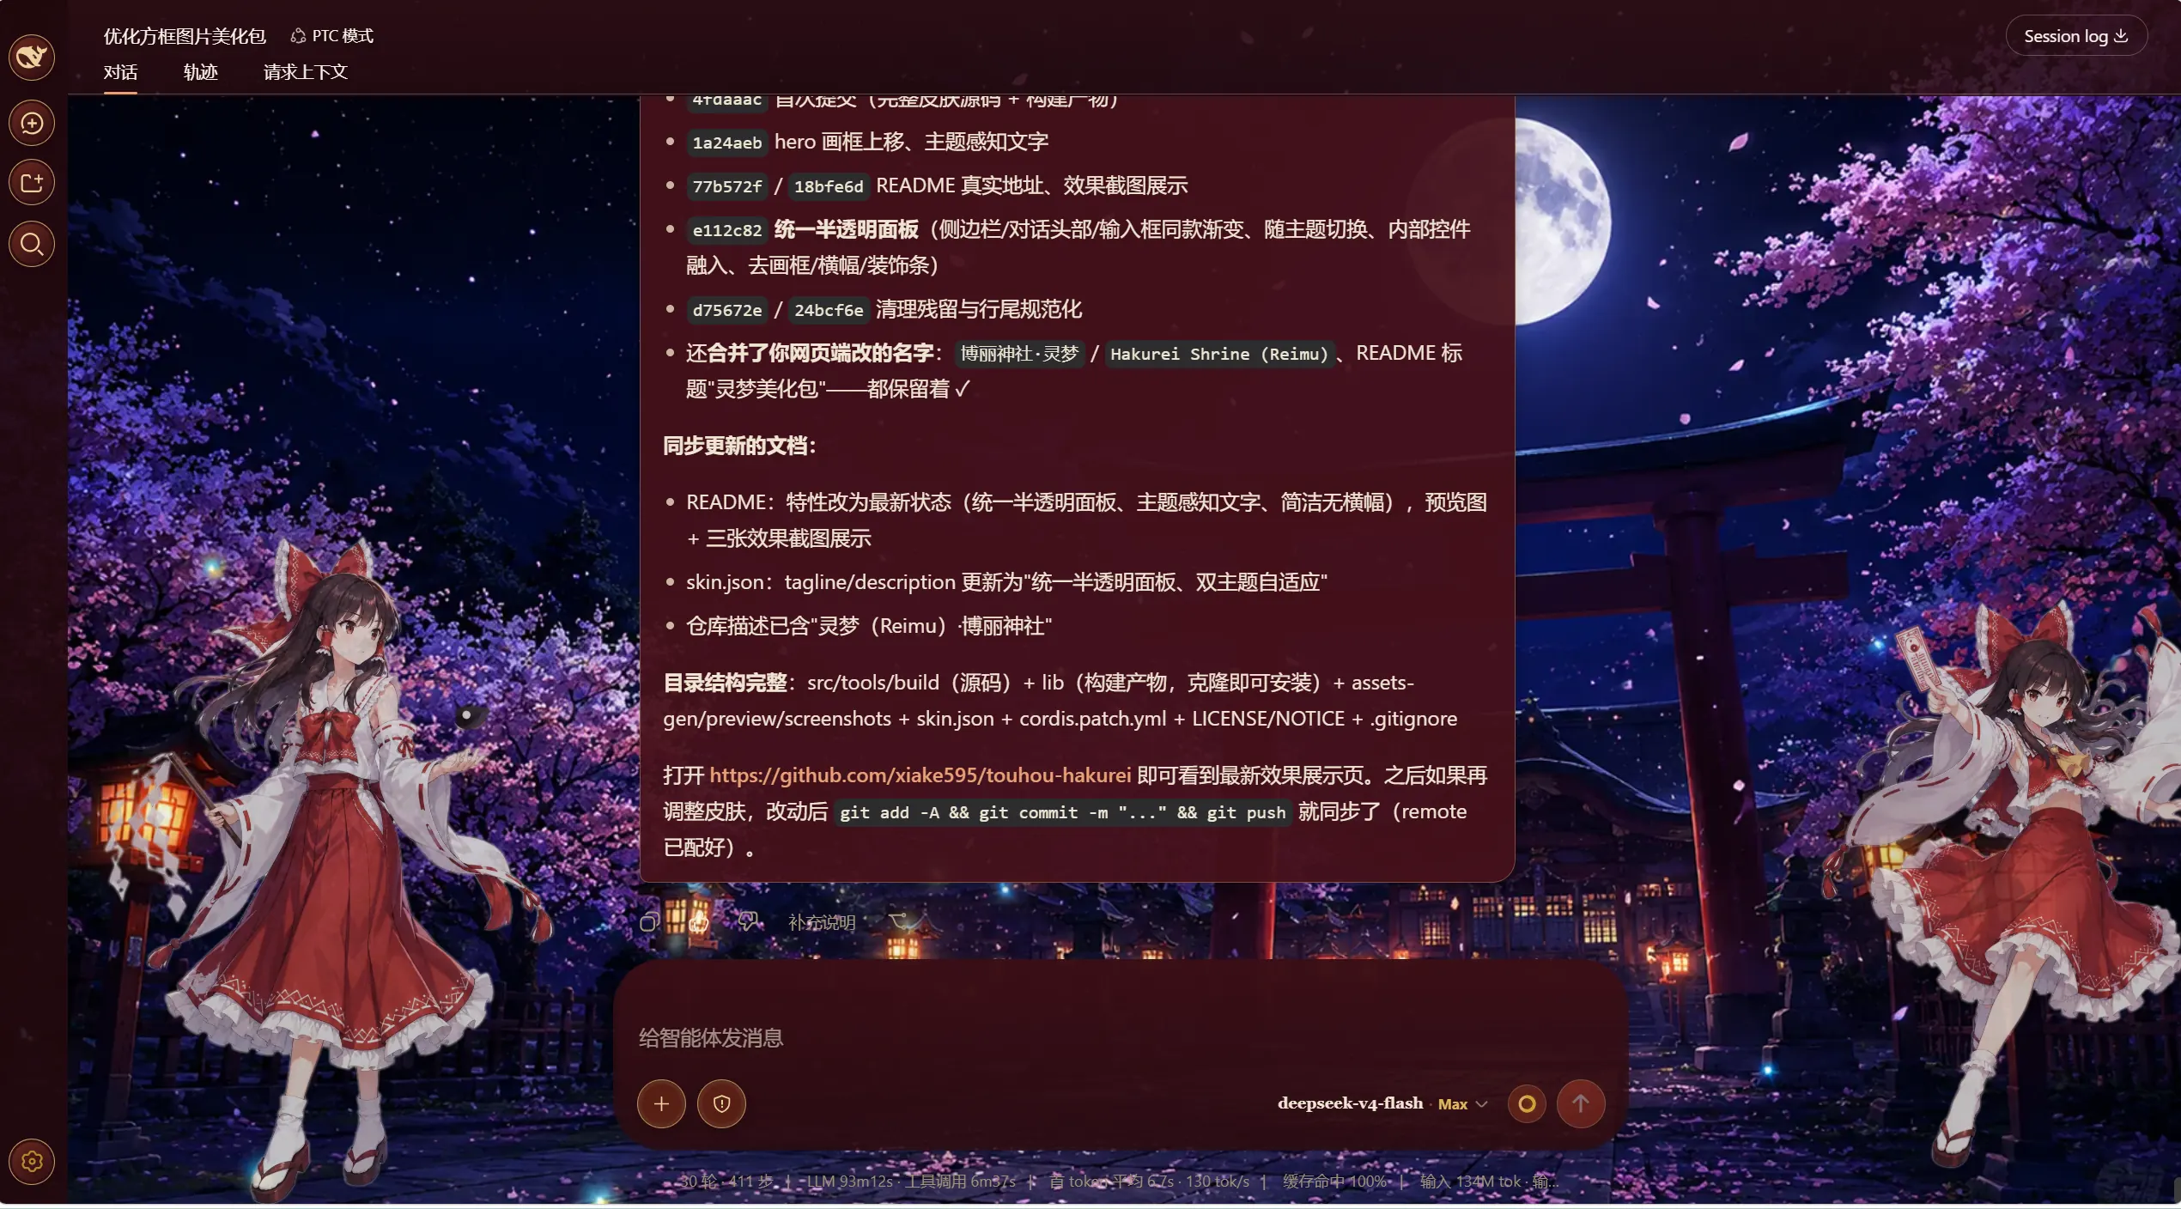Open the deepseek-v4-flash Max model dropdown
Image resolution: width=2181 pixels, height=1209 pixels.
(x=1382, y=1103)
